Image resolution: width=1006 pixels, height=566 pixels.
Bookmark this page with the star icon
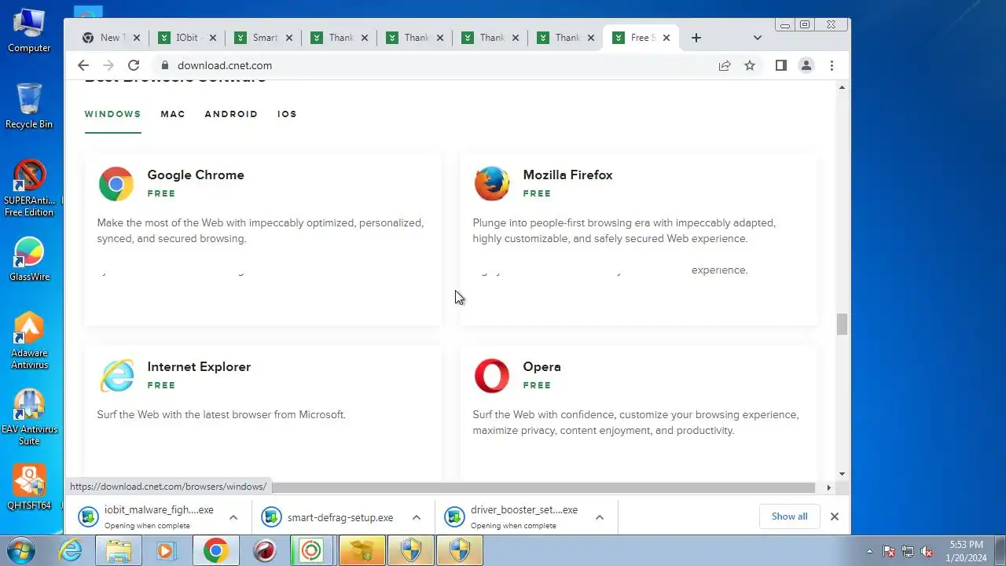tap(750, 65)
